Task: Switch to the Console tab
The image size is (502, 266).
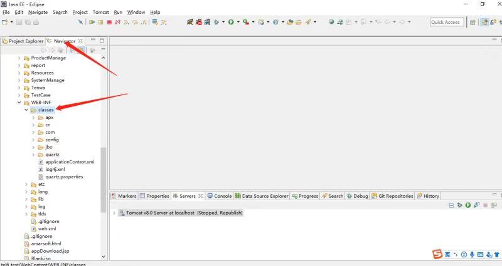Action: (219, 196)
